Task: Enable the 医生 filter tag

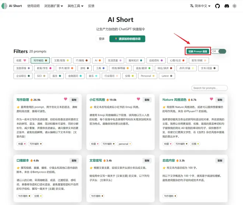Action: (x=57, y=76)
